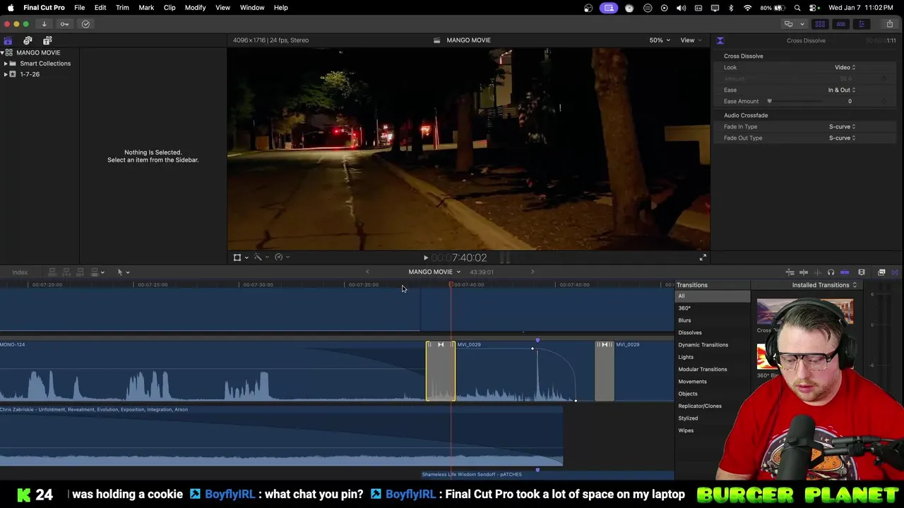Play the viewer clip
Image resolution: width=904 pixels, height=508 pixels.
425,258
